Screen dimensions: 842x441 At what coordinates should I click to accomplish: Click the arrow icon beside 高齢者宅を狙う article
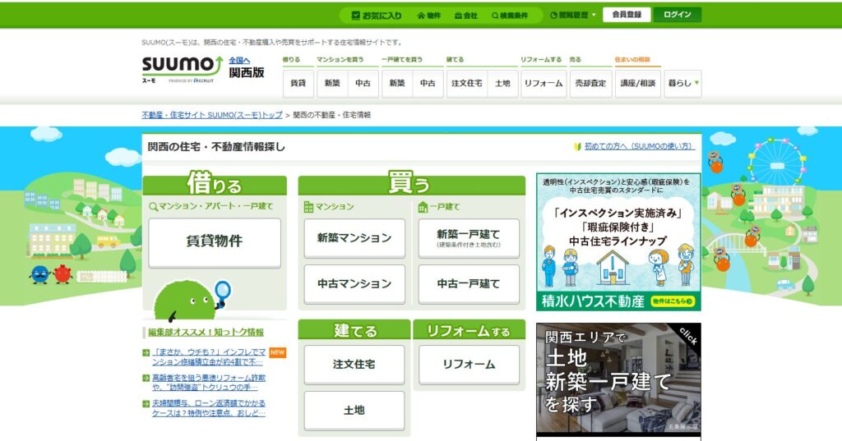146,379
